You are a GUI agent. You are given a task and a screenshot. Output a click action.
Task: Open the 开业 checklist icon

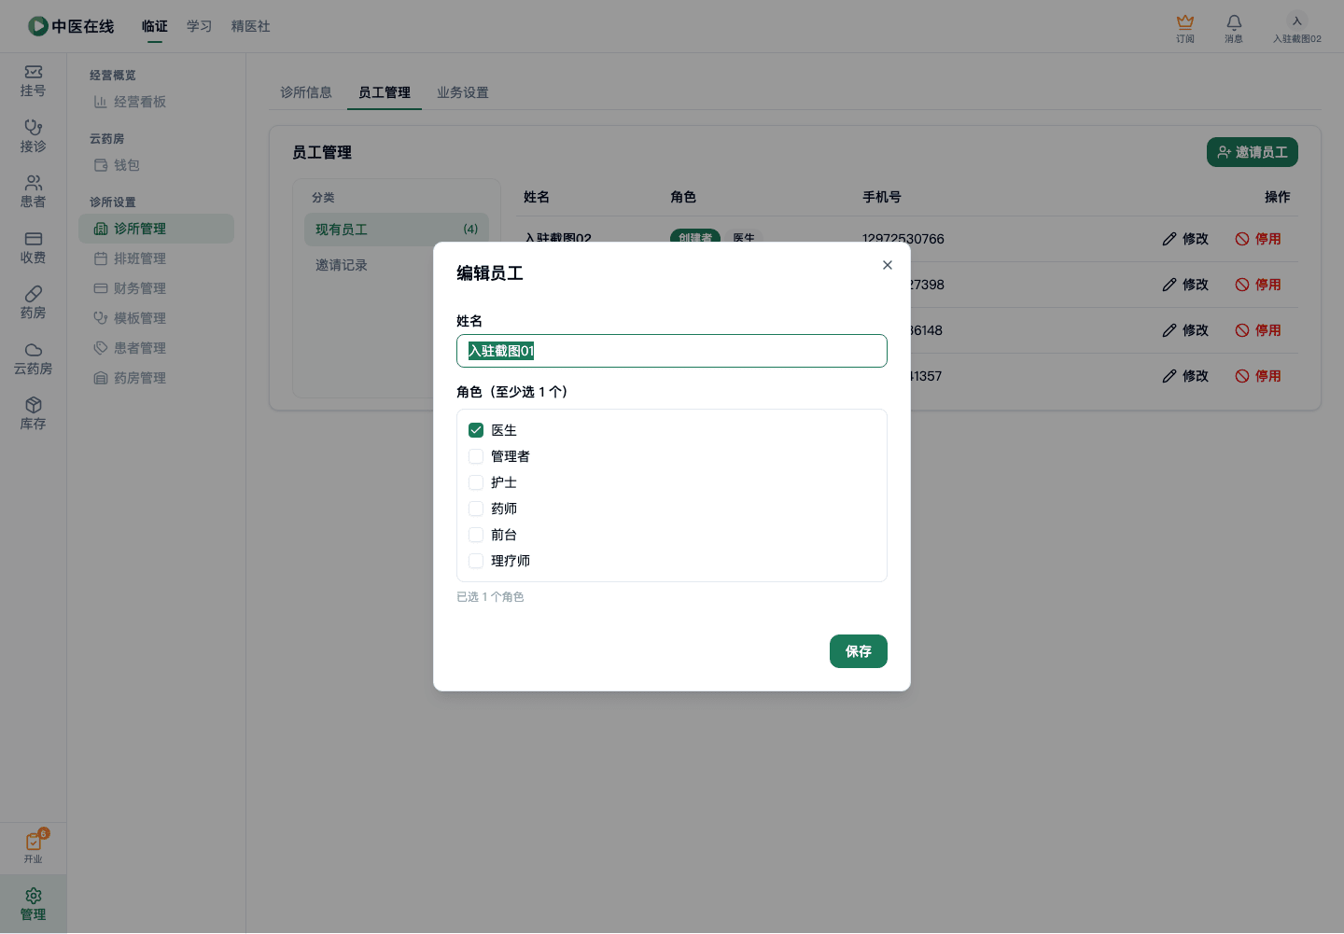tap(34, 847)
